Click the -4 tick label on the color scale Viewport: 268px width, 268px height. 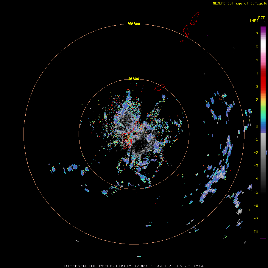[x=256, y=179]
